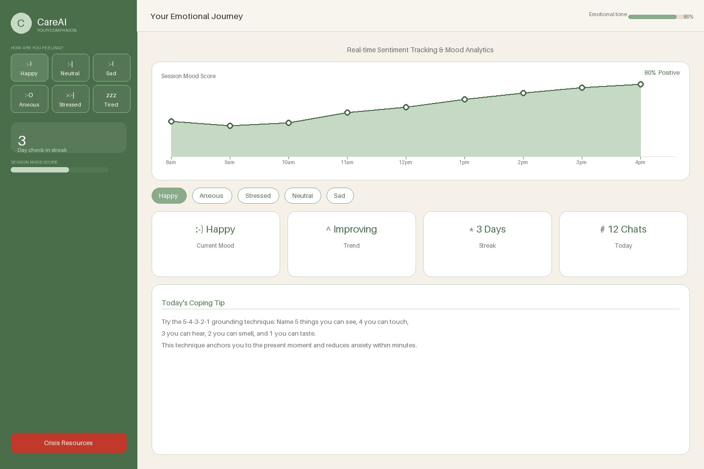
Task: Click the CareAI logo avatar
Action: (21, 23)
